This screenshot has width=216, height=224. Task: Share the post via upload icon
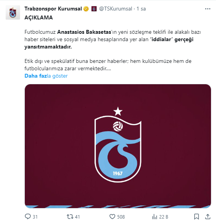pos(208,217)
